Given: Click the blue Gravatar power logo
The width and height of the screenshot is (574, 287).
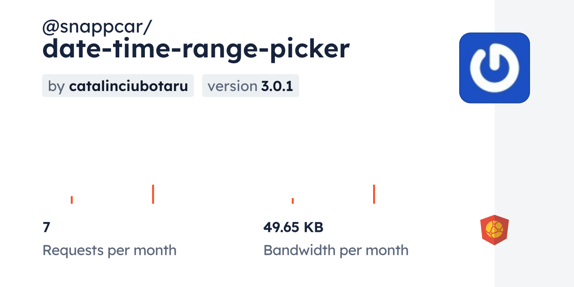Looking at the screenshot, I should 494,68.
